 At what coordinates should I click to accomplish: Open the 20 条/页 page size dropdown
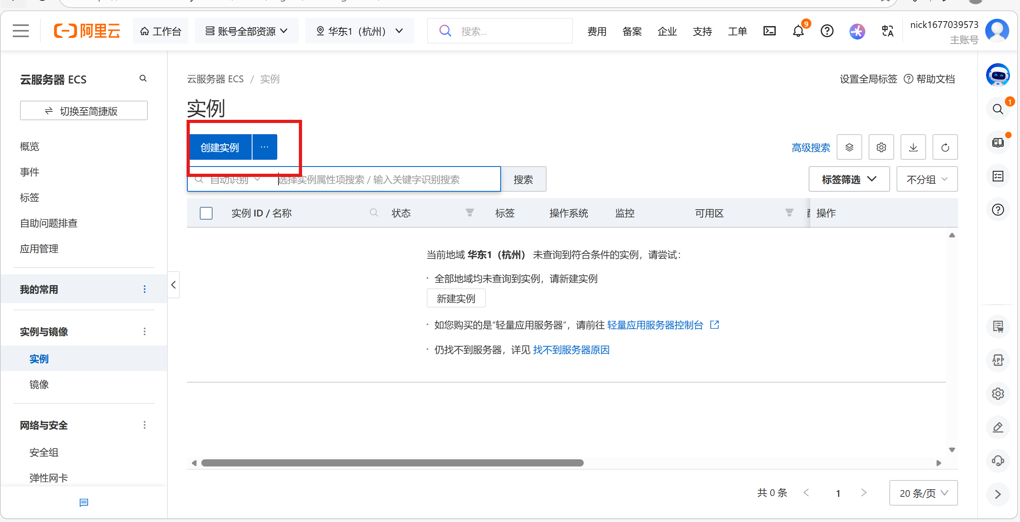point(923,493)
